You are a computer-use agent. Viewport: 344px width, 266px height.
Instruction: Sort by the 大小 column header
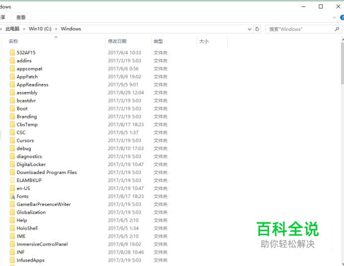coord(204,41)
